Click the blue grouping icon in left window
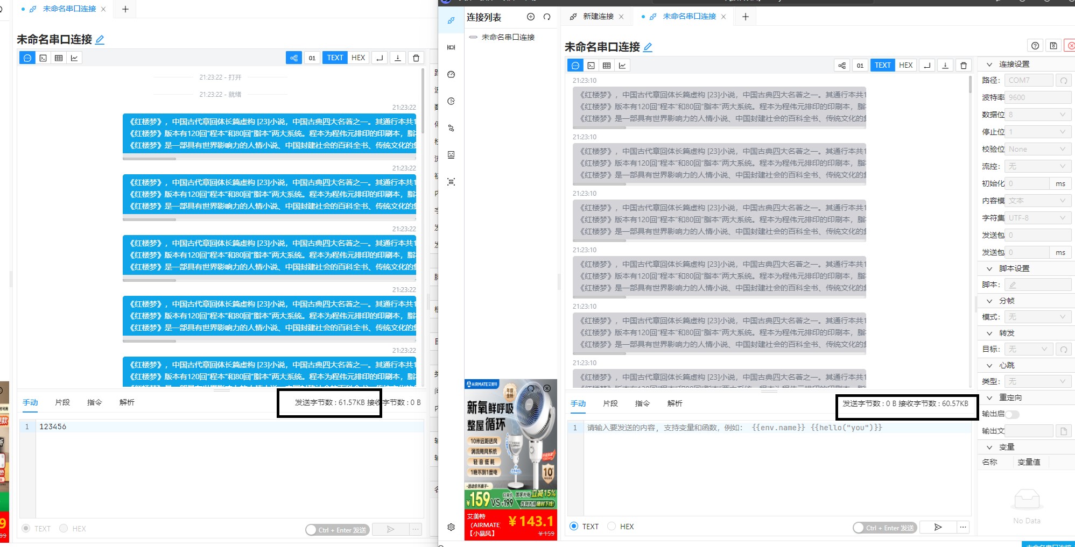The image size is (1075, 547). click(294, 58)
